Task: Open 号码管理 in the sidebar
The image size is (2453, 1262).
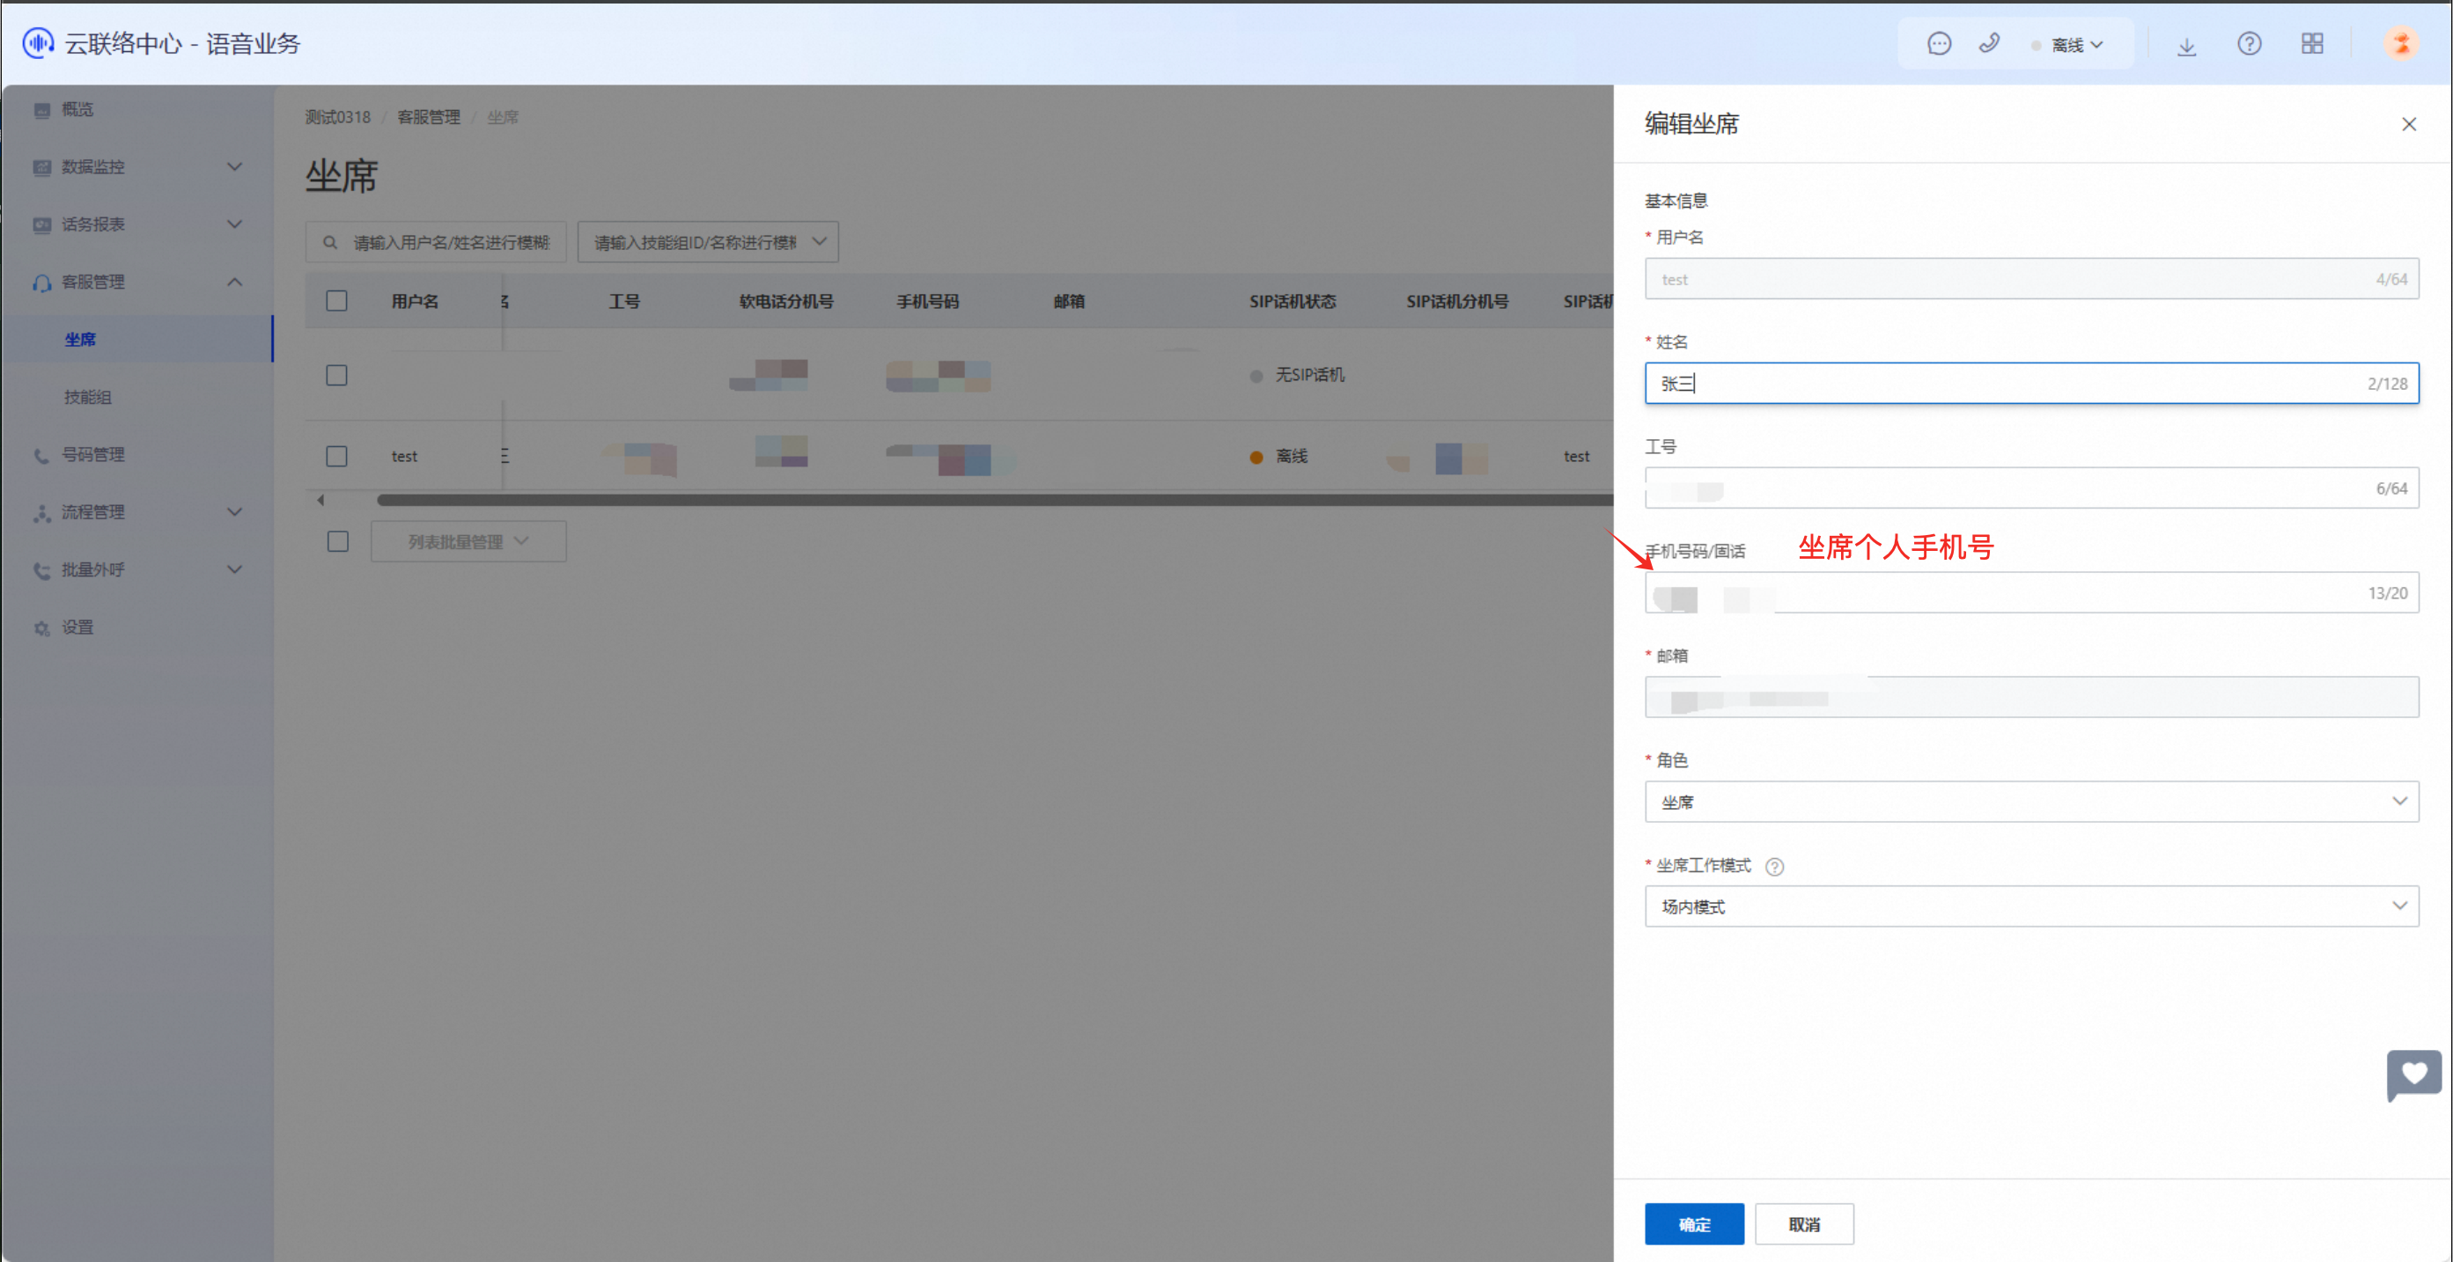Action: (92, 454)
